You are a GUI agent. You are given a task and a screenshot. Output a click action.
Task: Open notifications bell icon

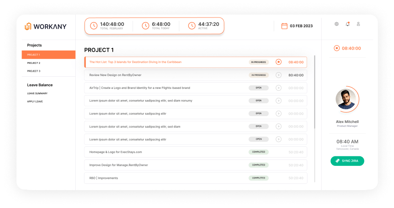coord(347,24)
